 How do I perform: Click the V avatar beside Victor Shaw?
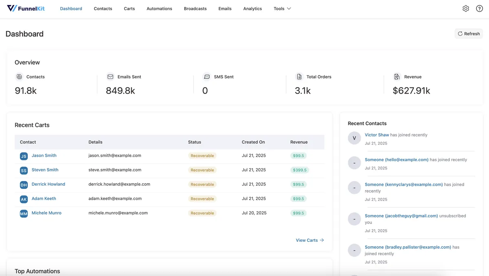pyautogui.click(x=354, y=138)
